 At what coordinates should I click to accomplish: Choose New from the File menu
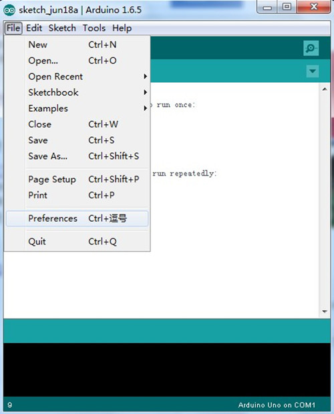(77, 45)
